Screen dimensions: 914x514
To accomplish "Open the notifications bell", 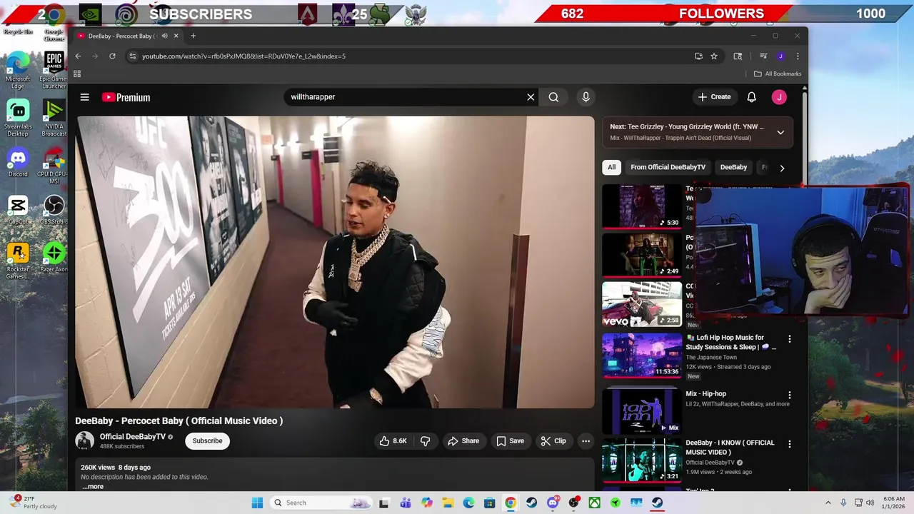I will 751,97.
